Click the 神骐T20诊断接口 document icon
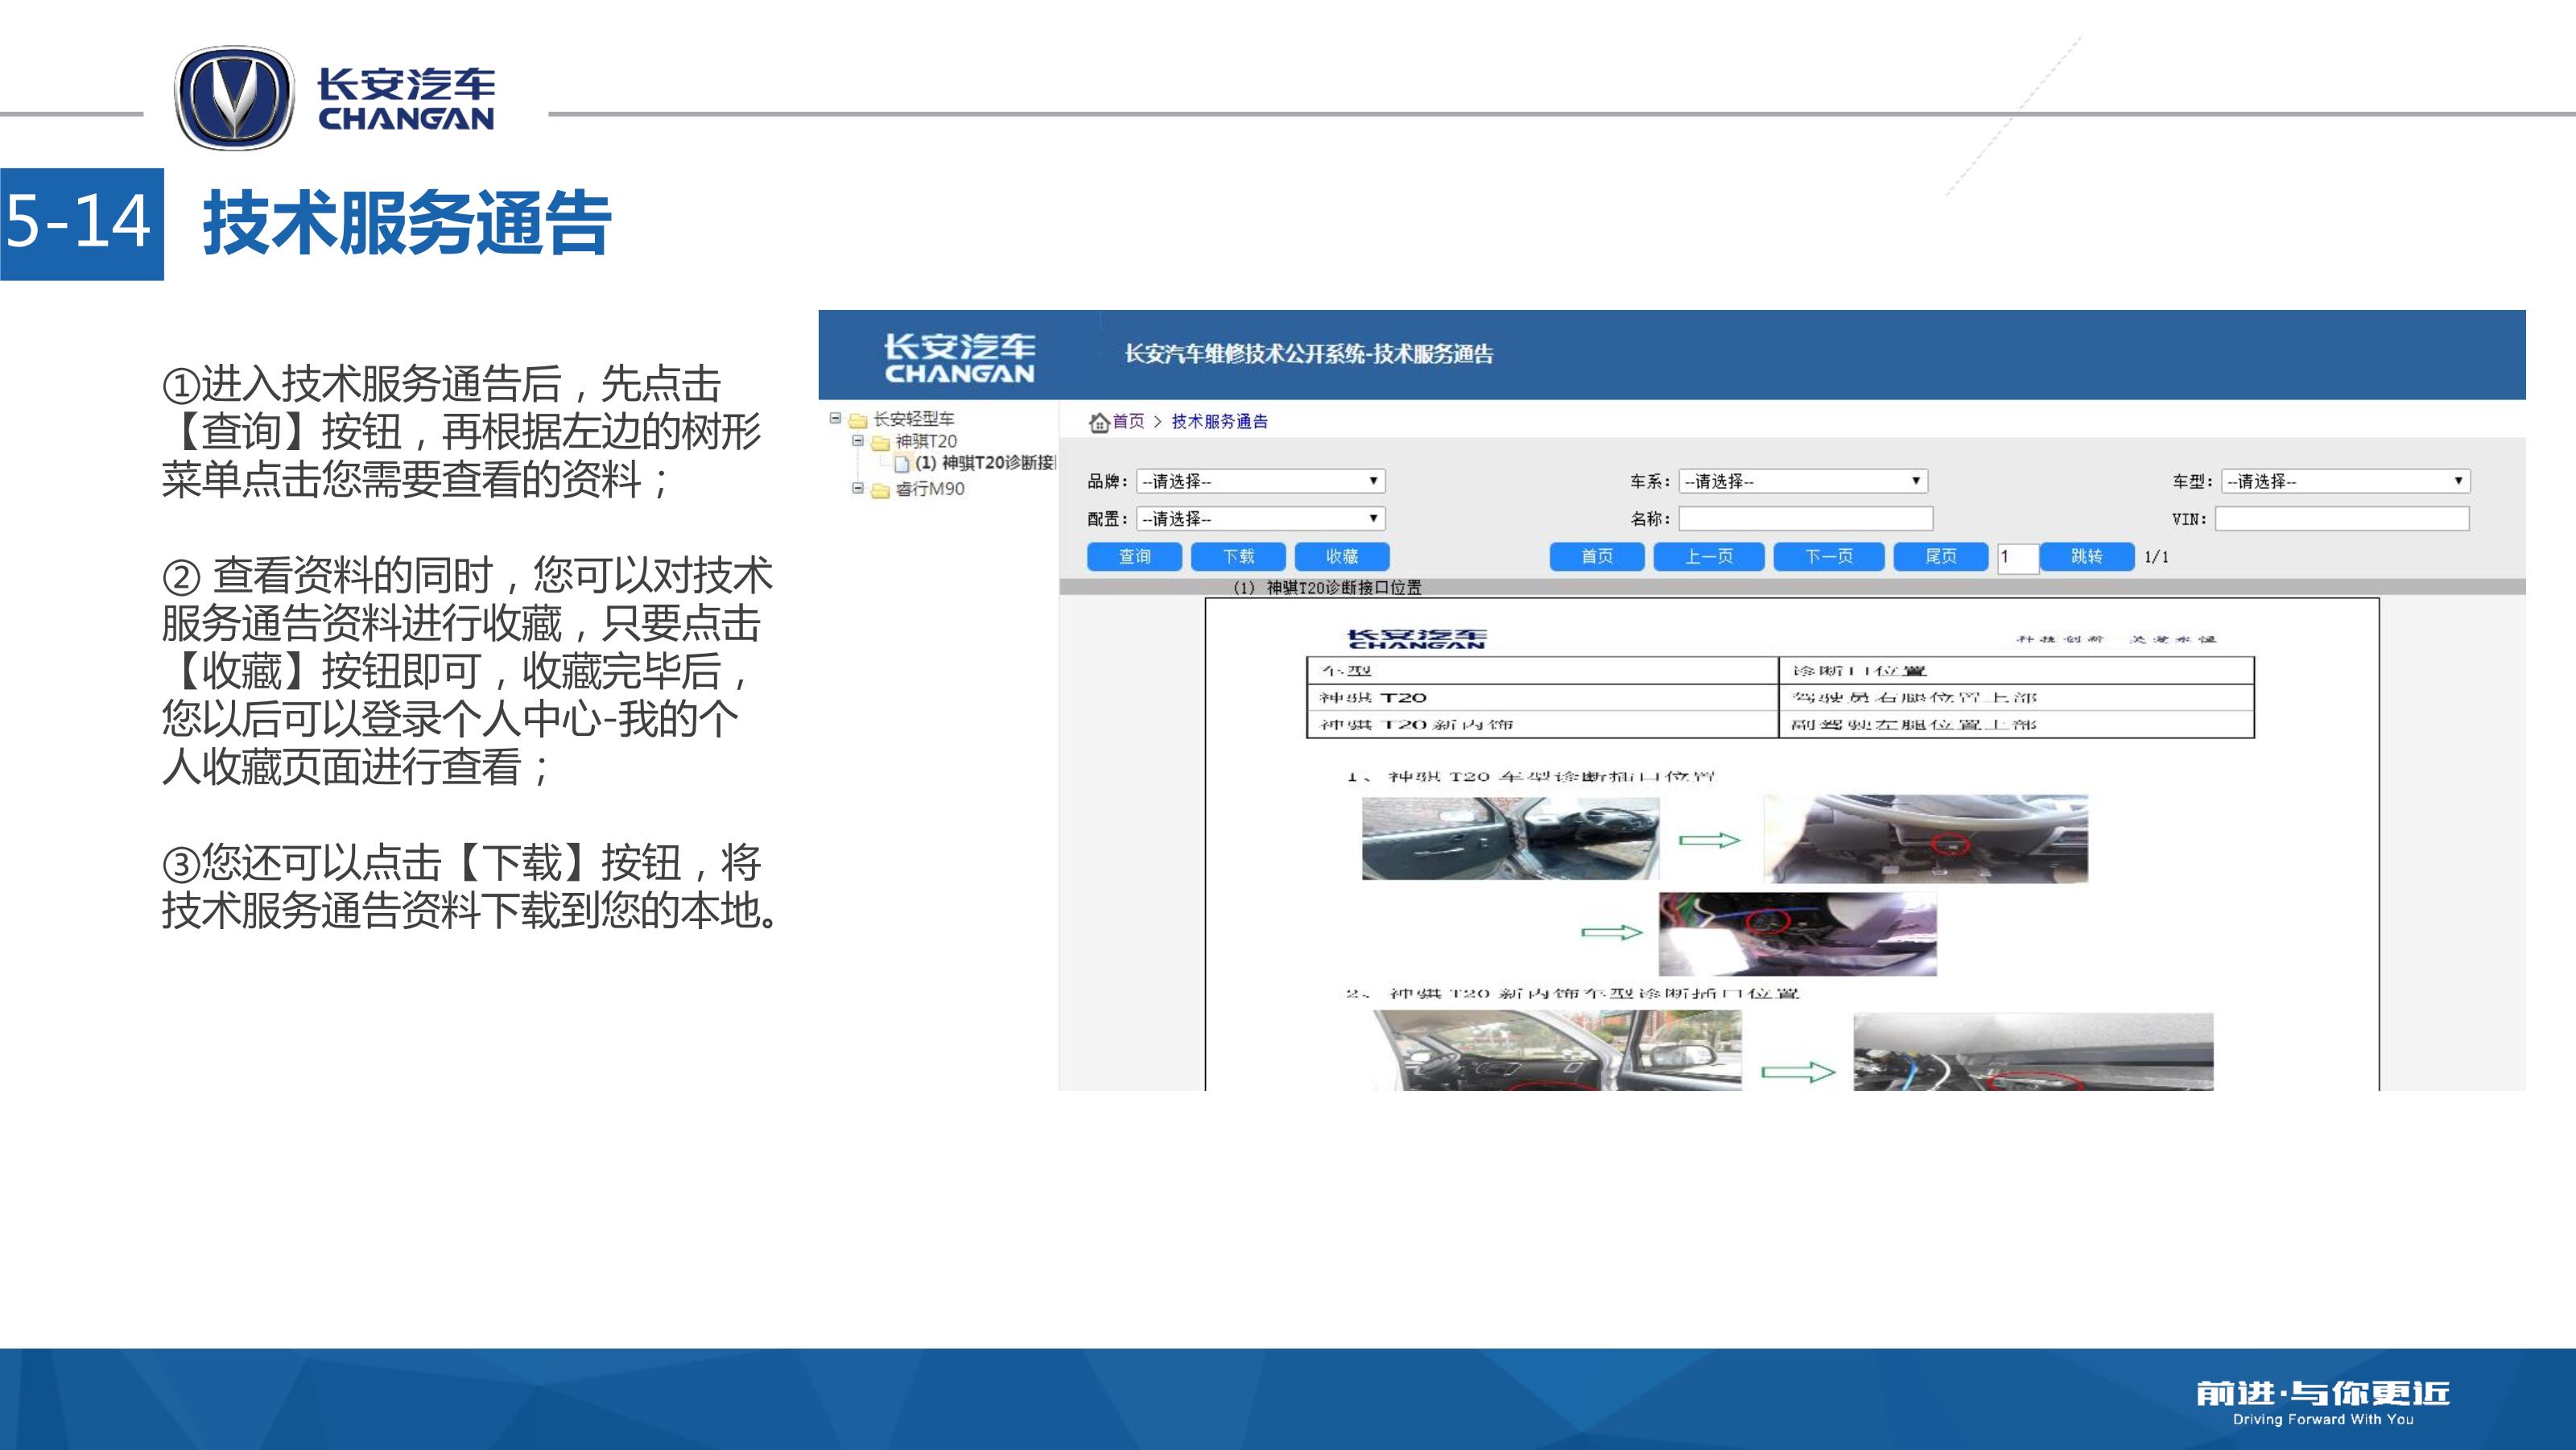The width and height of the screenshot is (2576, 1450). tap(902, 463)
